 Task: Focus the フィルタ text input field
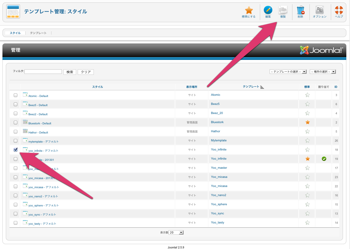click(43, 72)
